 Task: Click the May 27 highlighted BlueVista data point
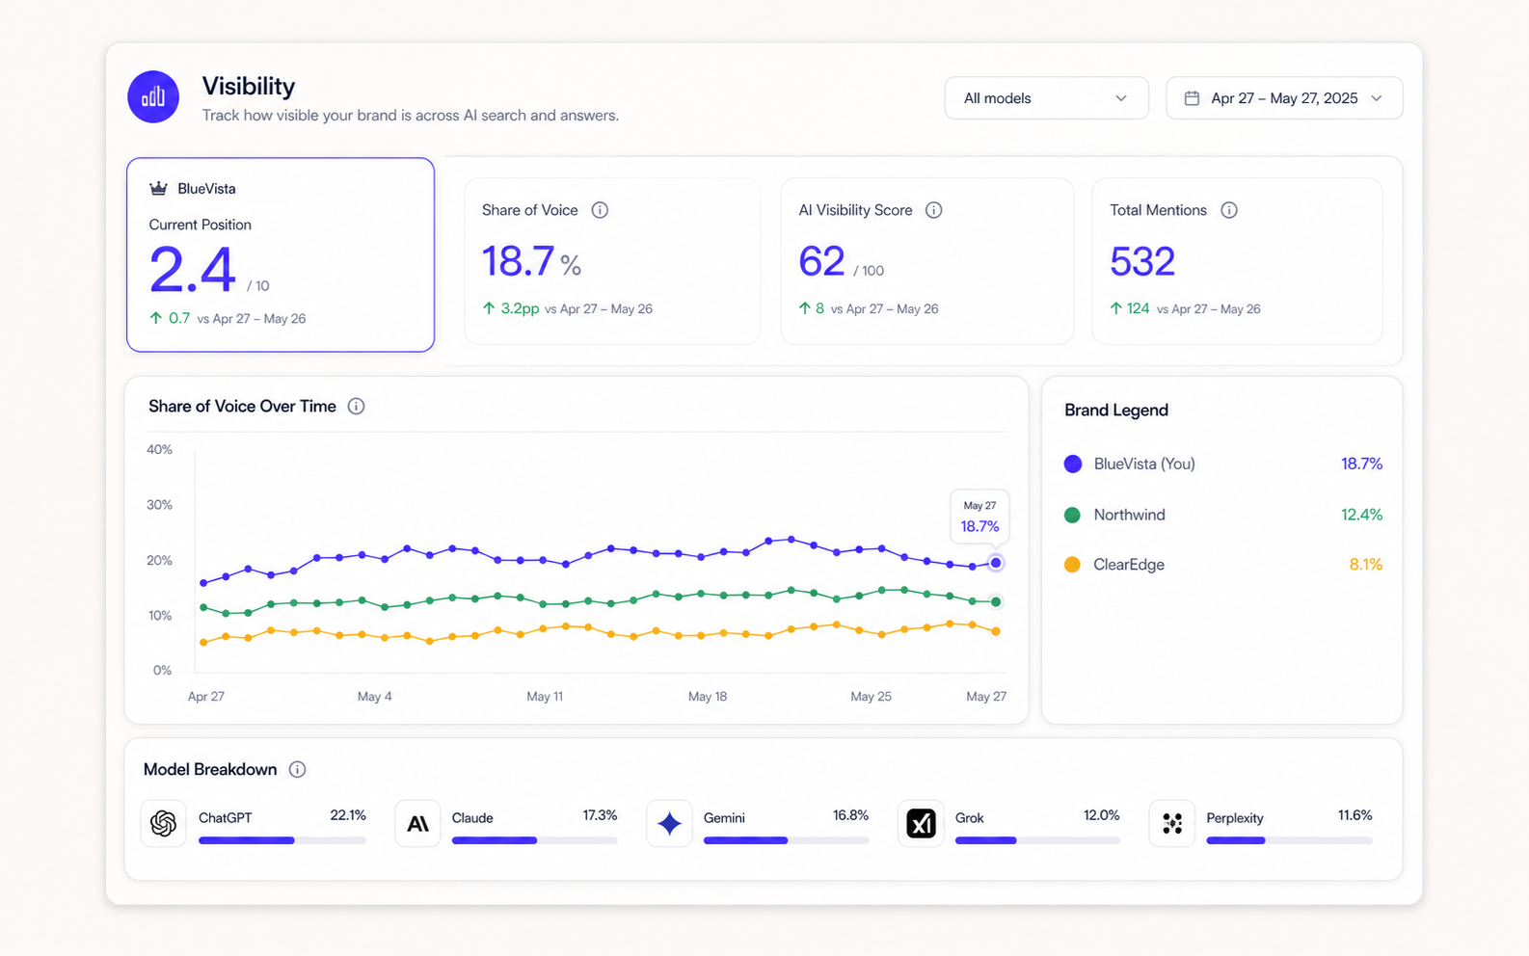click(x=996, y=563)
